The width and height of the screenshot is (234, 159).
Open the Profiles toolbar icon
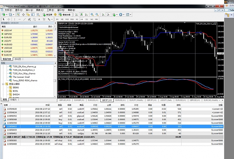pyautogui.click(x=10, y=15)
